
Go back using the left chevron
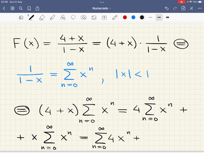pos(4,8)
